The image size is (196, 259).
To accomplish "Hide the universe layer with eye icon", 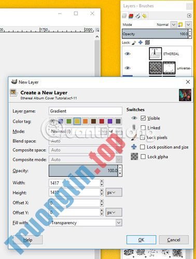I will click(x=128, y=68).
